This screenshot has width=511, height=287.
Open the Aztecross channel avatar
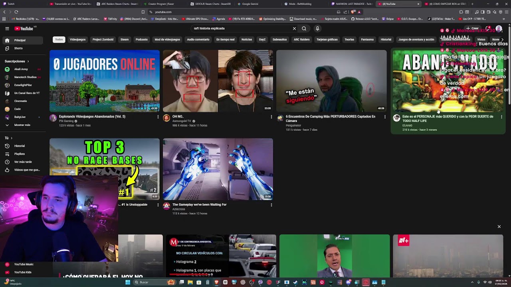pos(166,206)
